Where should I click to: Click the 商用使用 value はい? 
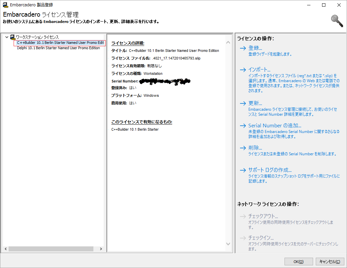click(133, 103)
